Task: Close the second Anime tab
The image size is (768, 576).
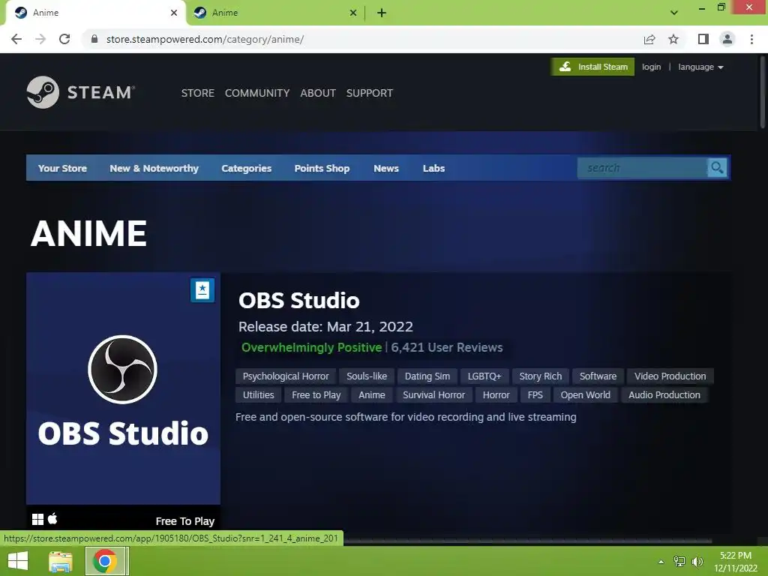Action: point(353,13)
